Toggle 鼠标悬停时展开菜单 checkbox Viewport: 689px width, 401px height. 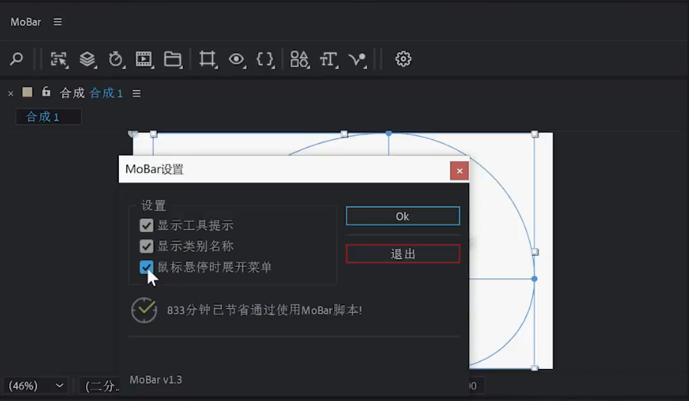pos(146,267)
